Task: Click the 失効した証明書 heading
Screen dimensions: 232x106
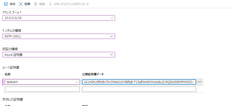Action: (x=13, y=99)
